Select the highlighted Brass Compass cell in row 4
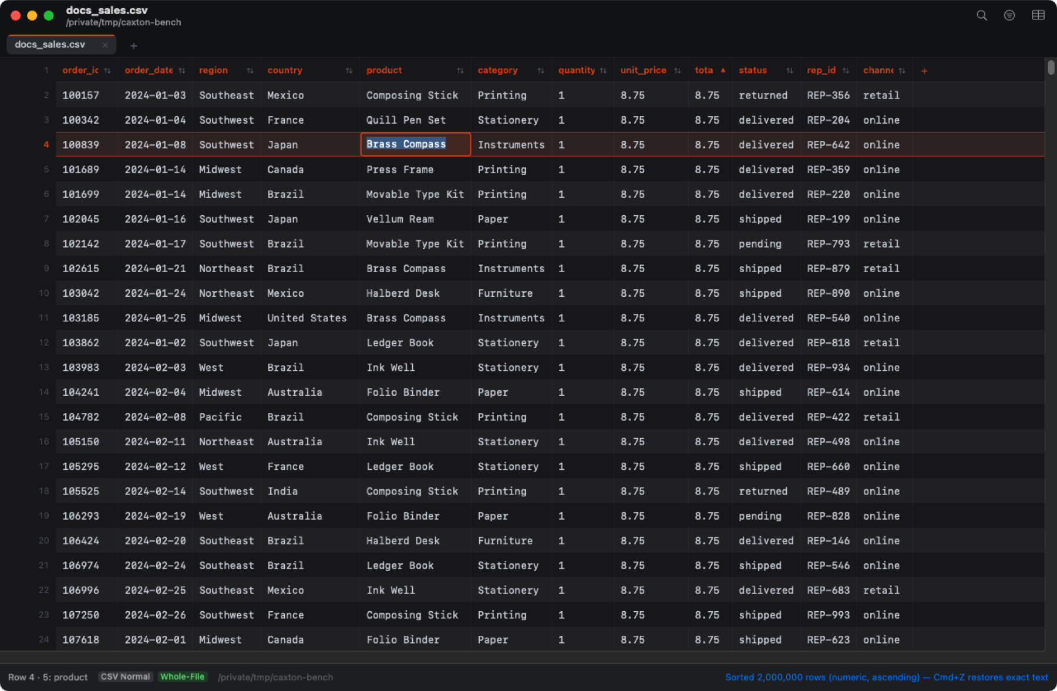The width and height of the screenshot is (1057, 691). point(415,144)
